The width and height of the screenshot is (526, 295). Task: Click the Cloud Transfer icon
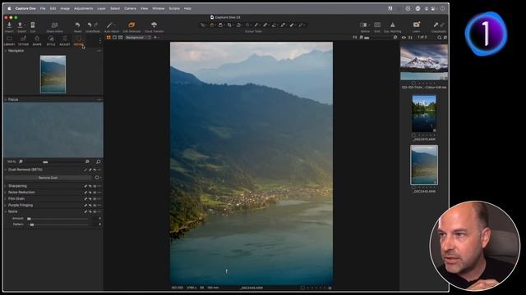[154, 25]
